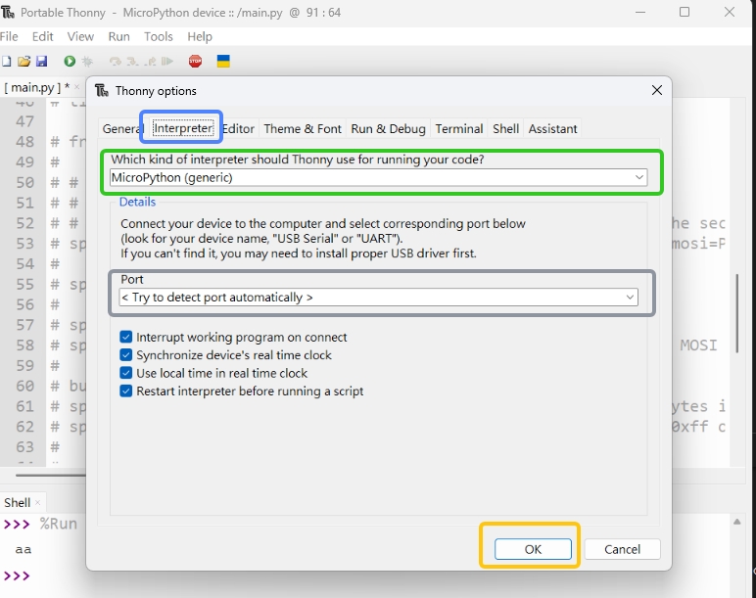Screen dimensions: 756x598
Task: Click the Shell scrollbar up arrow
Action: pos(736,522)
